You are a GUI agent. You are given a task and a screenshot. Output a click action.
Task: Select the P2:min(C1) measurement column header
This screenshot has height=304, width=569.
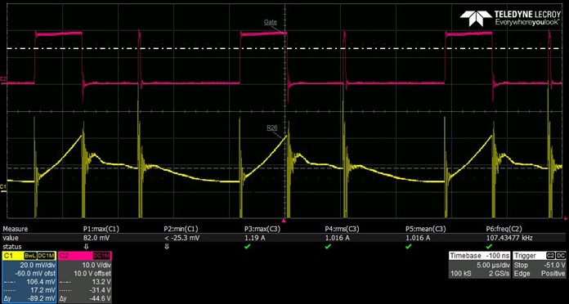(x=181, y=230)
